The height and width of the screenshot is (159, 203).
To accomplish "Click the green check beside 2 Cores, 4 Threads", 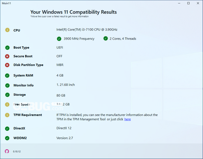I will (106, 39).
